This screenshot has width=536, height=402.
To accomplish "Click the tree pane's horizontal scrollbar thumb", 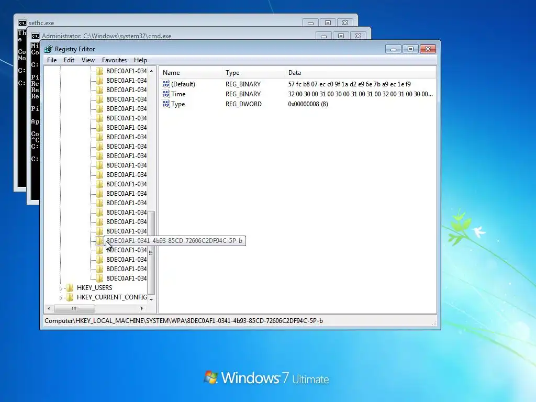I will (74, 308).
